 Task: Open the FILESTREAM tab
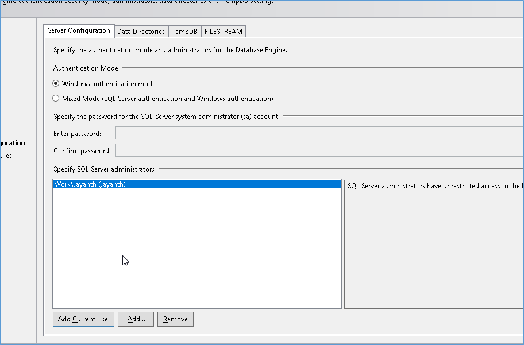(x=224, y=32)
